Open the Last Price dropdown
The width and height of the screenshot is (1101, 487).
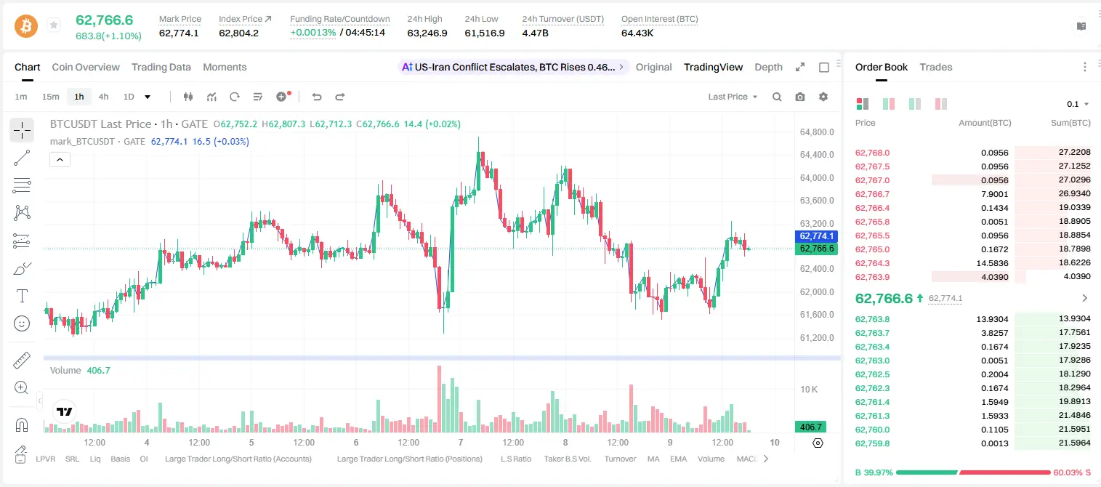pos(733,97)
